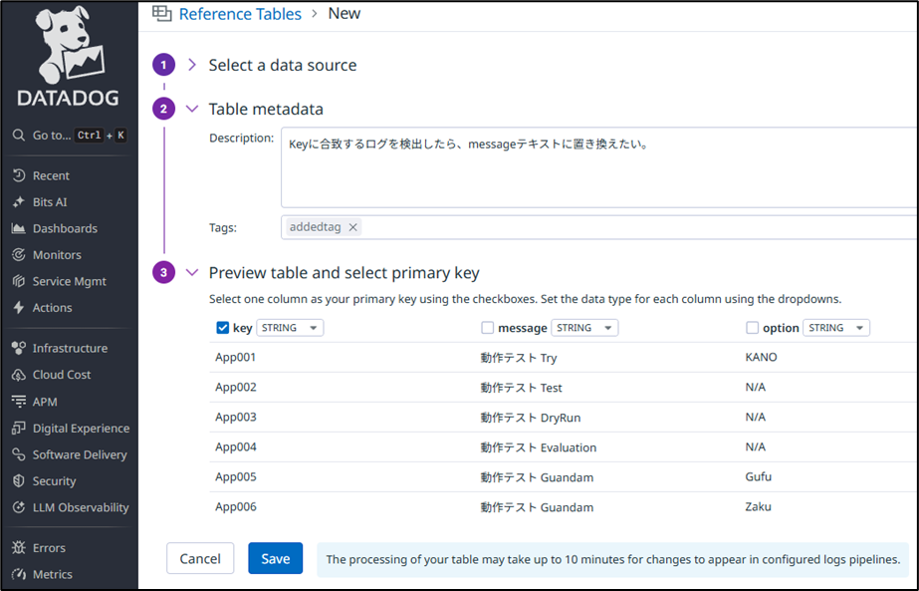
Task: Uncheck the key primary key checkbox
Action: (222, 328)
